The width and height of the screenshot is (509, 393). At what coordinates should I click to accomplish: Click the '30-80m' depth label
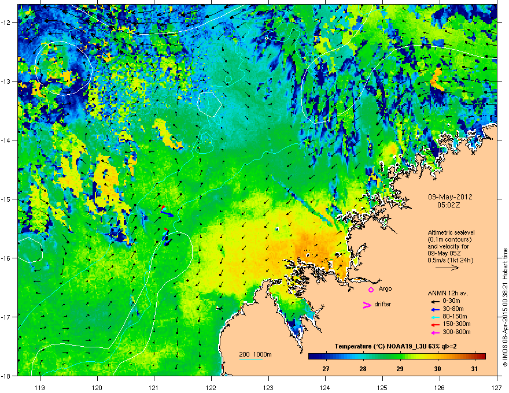tap(453, 309)
